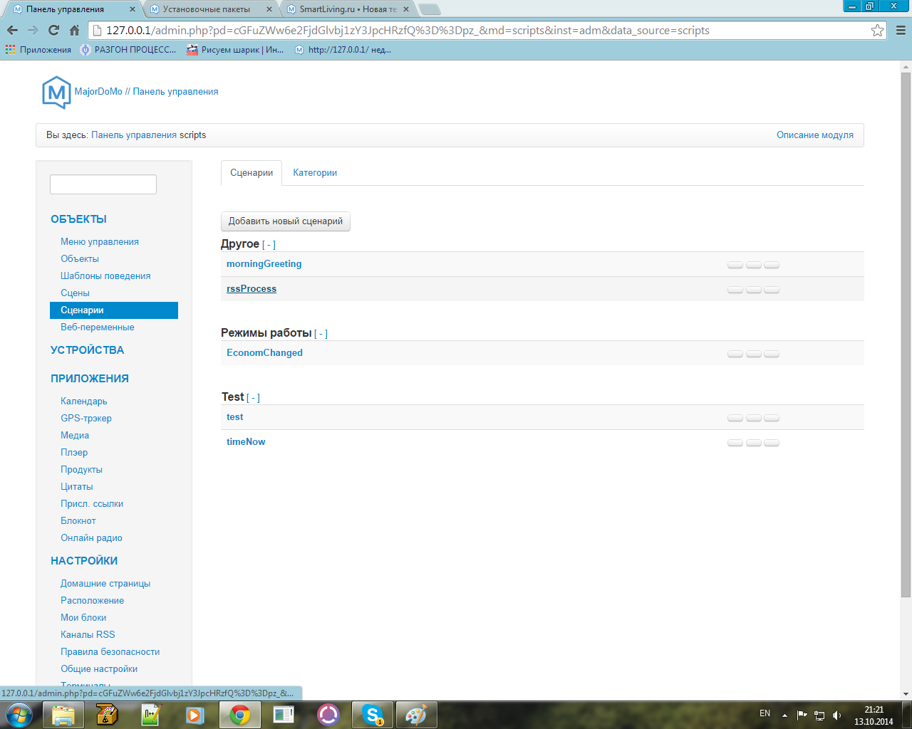
Task: Collapse the Test category with [-]
Action: pos(253,398)
